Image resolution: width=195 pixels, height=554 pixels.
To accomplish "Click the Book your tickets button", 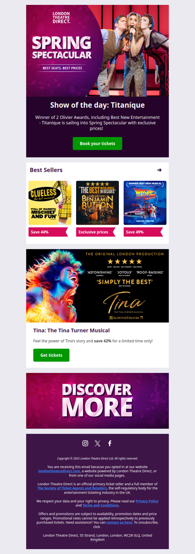I will [x=97, y=143].
